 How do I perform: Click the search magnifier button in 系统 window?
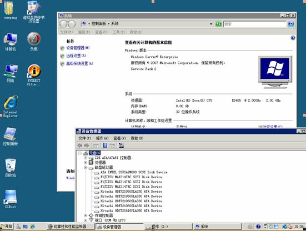[x=291, y=24]
